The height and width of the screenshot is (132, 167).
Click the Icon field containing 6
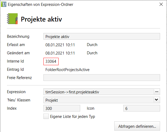[141, 108]
